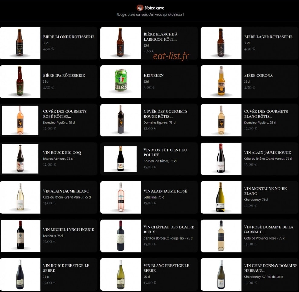This screenshot has width=299, height=292.
Task: Click Chardonnay IGP Val de Loire text
Action: coord(264,277)
